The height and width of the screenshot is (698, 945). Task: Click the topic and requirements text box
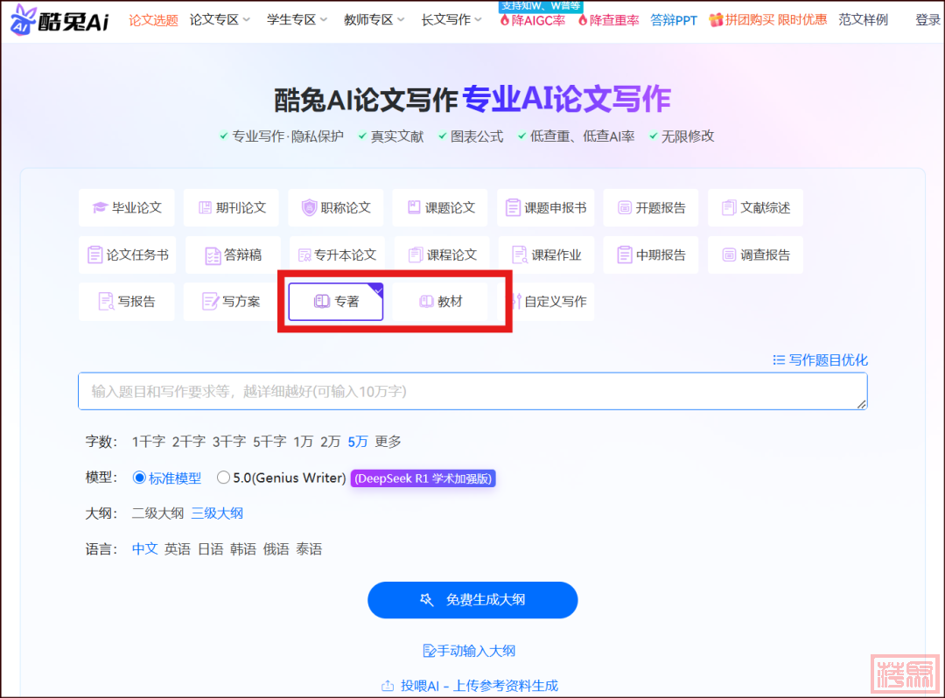pos(472,391)
